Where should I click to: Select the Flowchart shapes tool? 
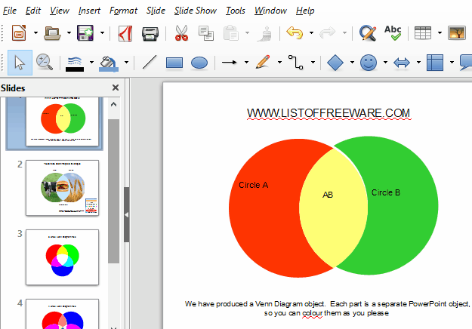coord(435,63)
